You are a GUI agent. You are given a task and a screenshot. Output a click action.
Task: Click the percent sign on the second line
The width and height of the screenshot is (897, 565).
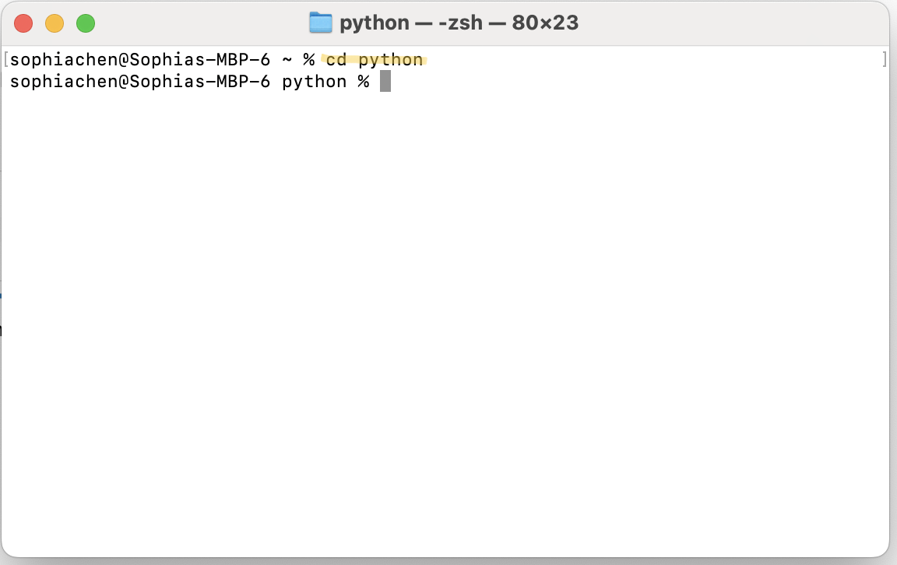363,82
